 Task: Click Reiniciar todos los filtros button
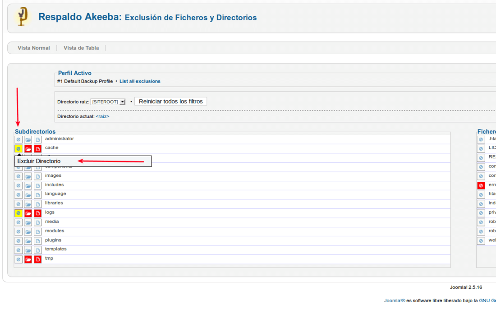pyautogui.click(x=171, y=101)
